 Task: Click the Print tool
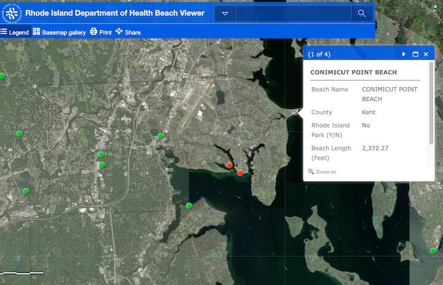point(101,32)
